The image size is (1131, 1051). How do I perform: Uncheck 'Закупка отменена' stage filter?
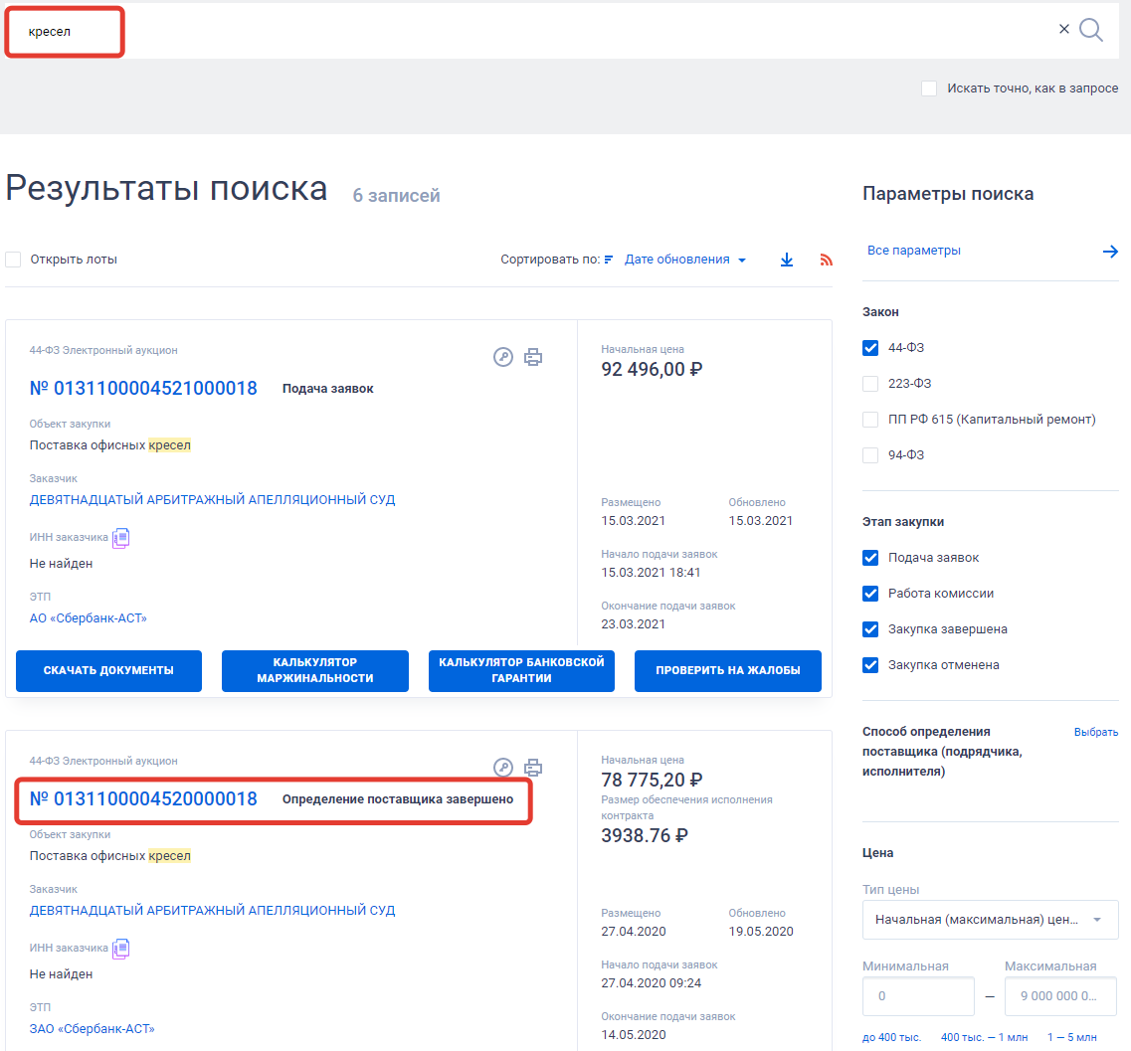pos(870,665)
